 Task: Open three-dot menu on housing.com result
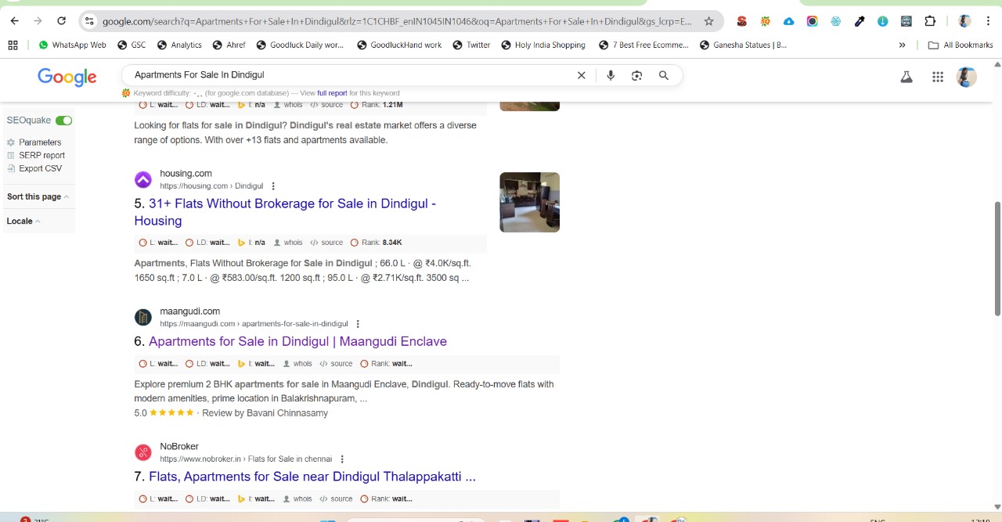[x=272, y=185]
